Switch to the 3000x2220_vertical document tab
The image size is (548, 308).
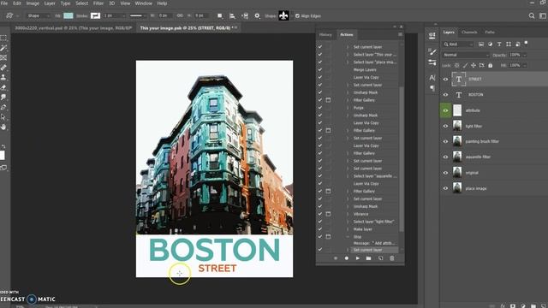click(x=73, y=28)
